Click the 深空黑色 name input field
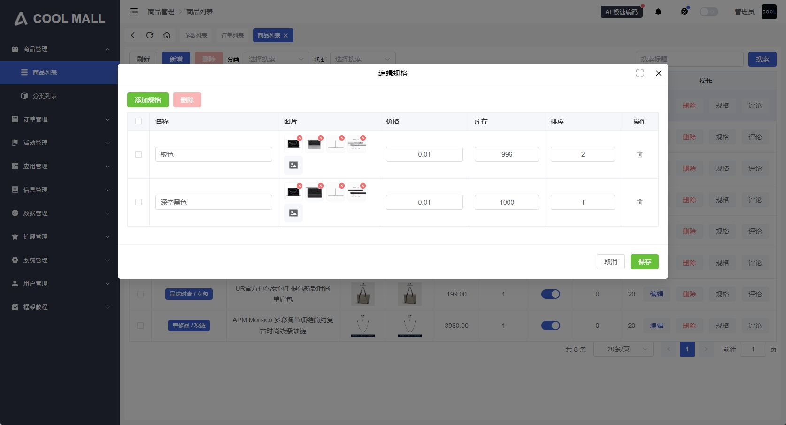786x425 pixels. 214,202
